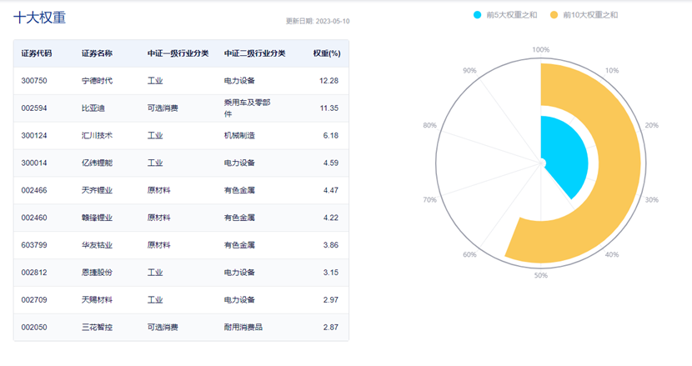Select the stock name 亿纬锂能
The height and width of the screenshot is (366, 692).
click(x=97, y=163)
